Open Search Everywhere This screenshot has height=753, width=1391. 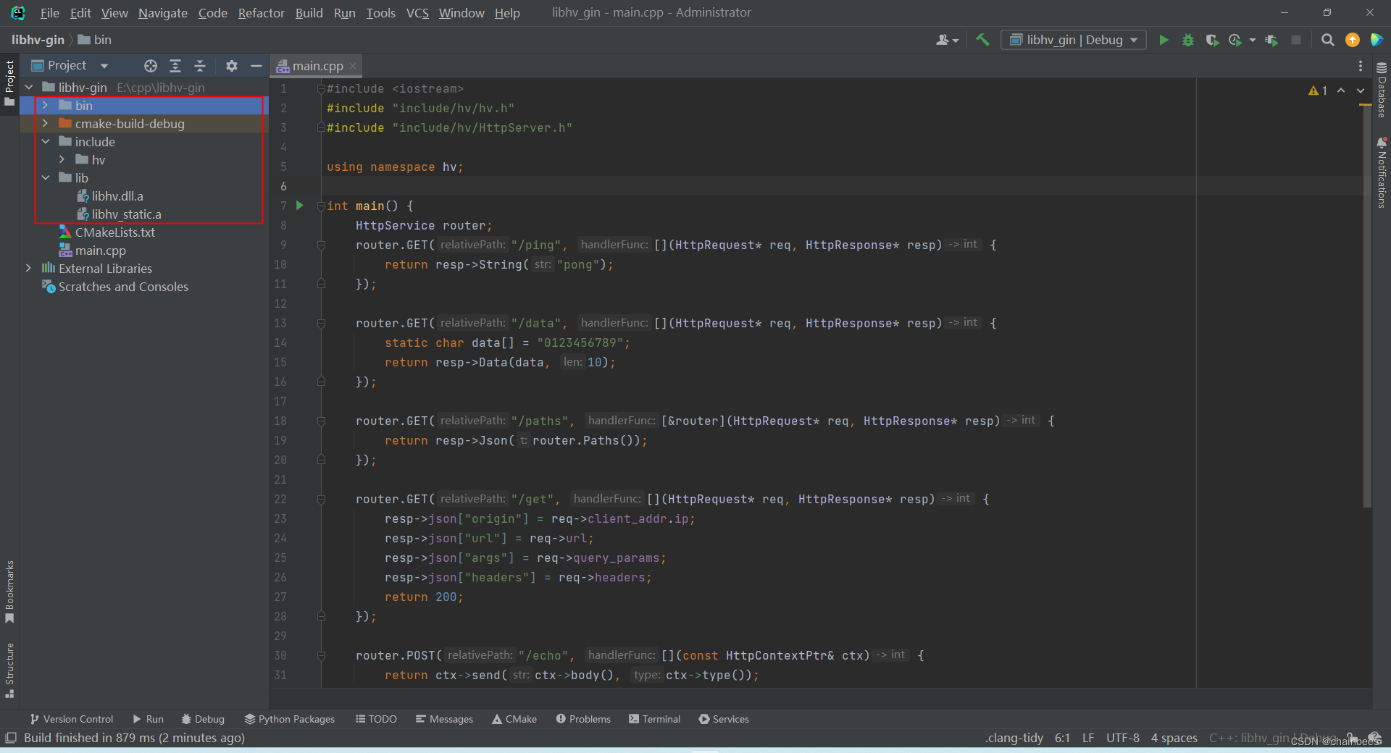[1328, 40]
